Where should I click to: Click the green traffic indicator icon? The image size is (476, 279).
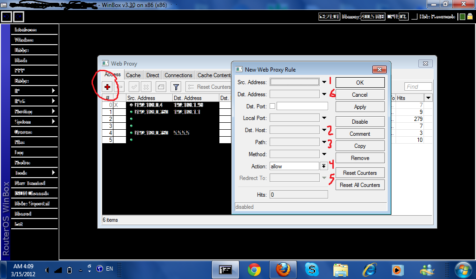click(x=463, y=17)
